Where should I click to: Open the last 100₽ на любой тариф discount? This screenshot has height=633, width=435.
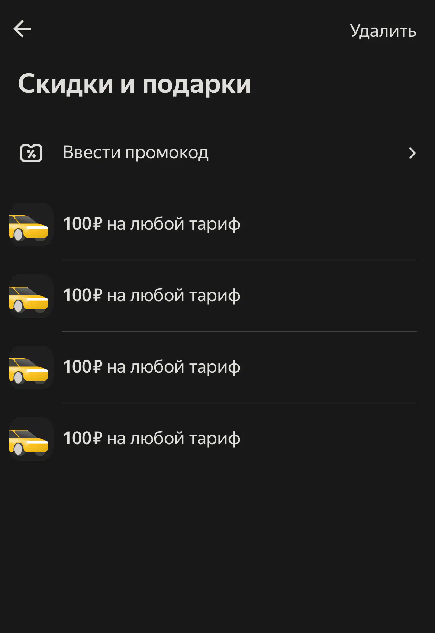(217, 439)
